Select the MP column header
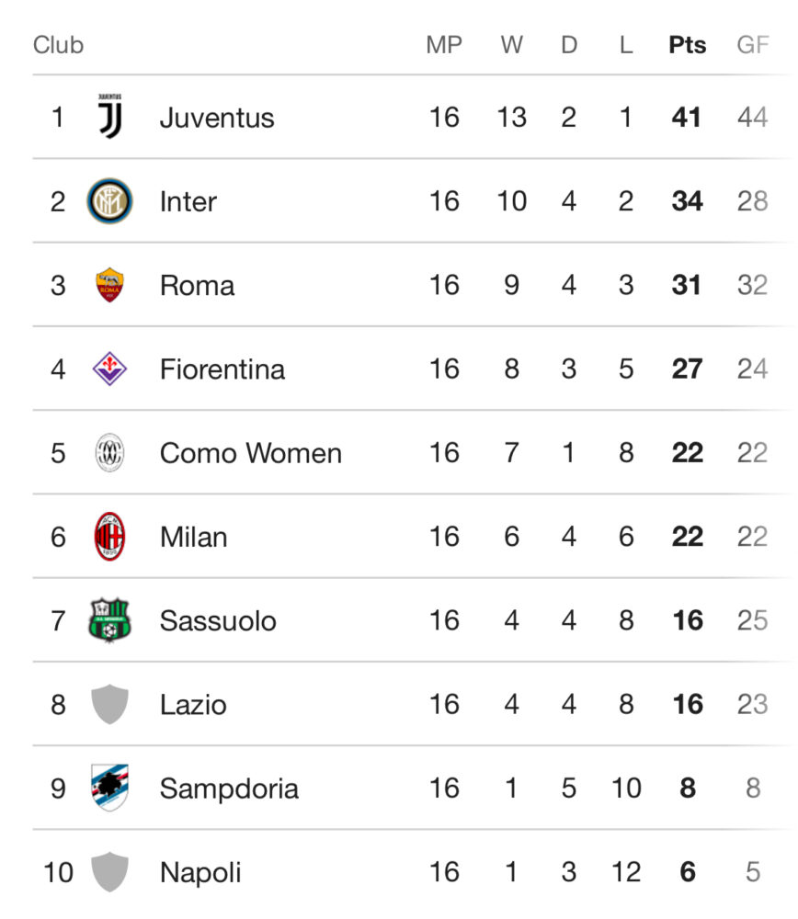The height and width of the screenshot is (919, 798). tap(444, 45)
